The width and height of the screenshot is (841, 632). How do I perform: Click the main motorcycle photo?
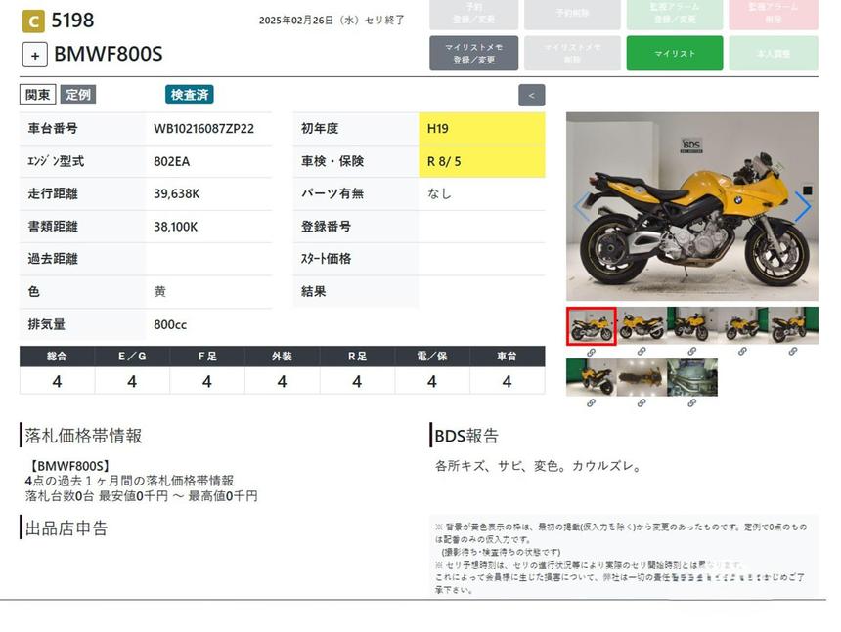coord(691,206)
